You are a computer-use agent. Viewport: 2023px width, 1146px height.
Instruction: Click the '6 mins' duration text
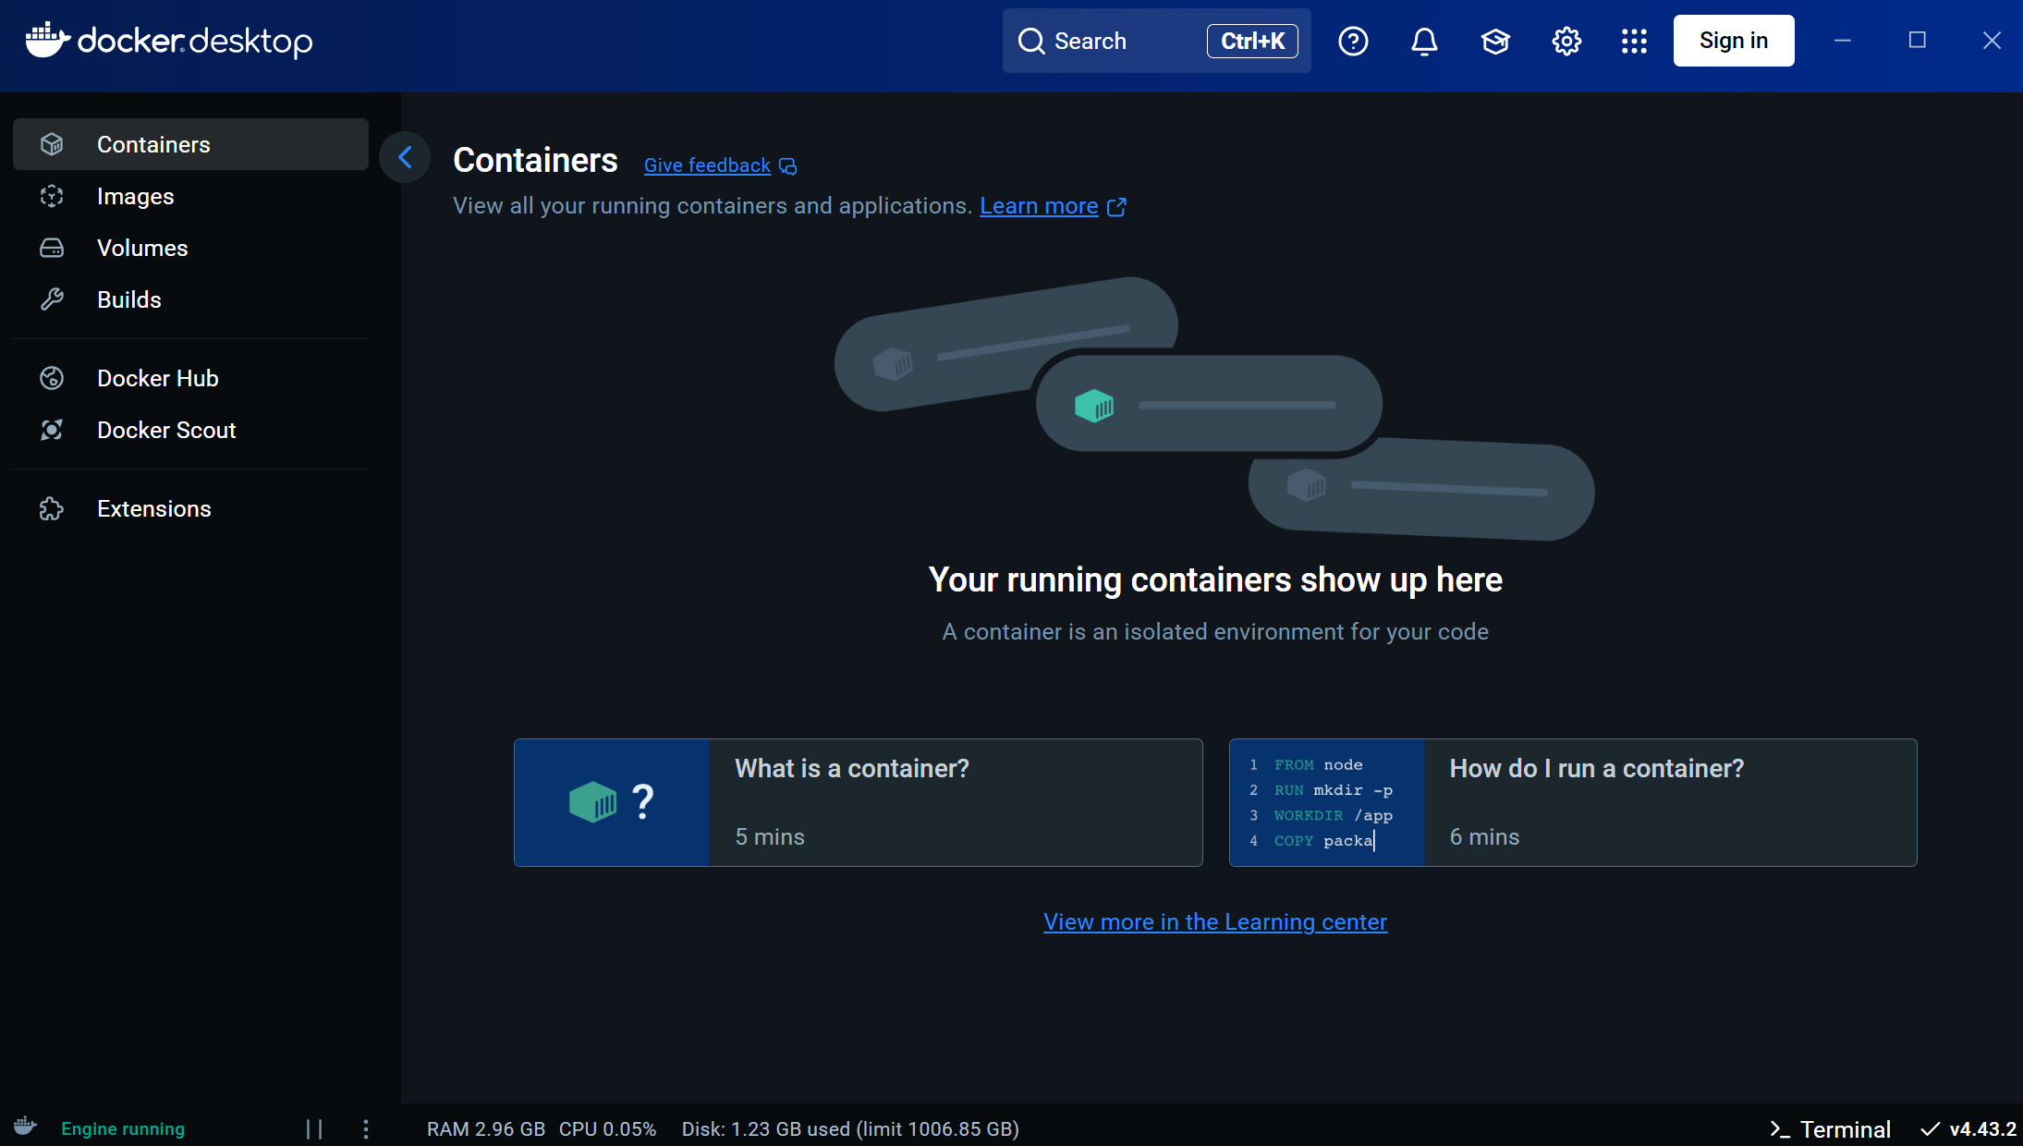pyautogui.click(x=1484, y=837)
